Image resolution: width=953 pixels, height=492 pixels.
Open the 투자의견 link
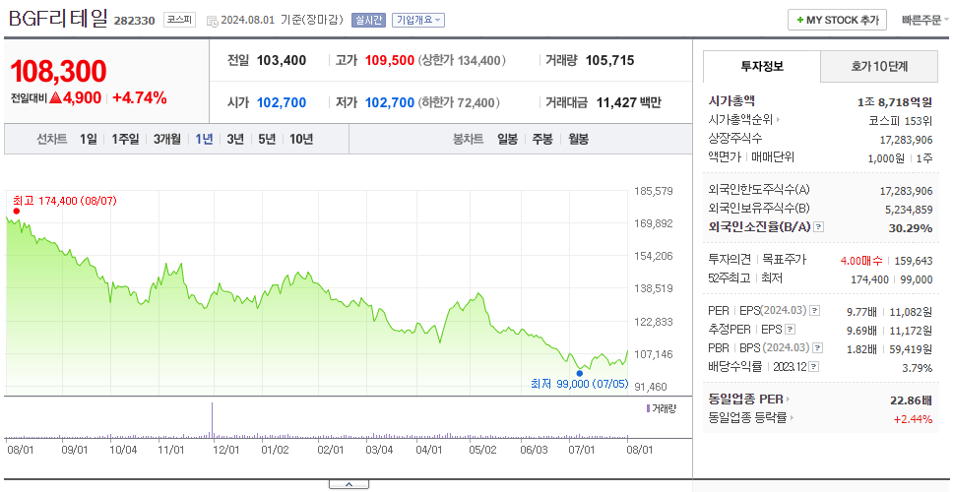point(730,260)
